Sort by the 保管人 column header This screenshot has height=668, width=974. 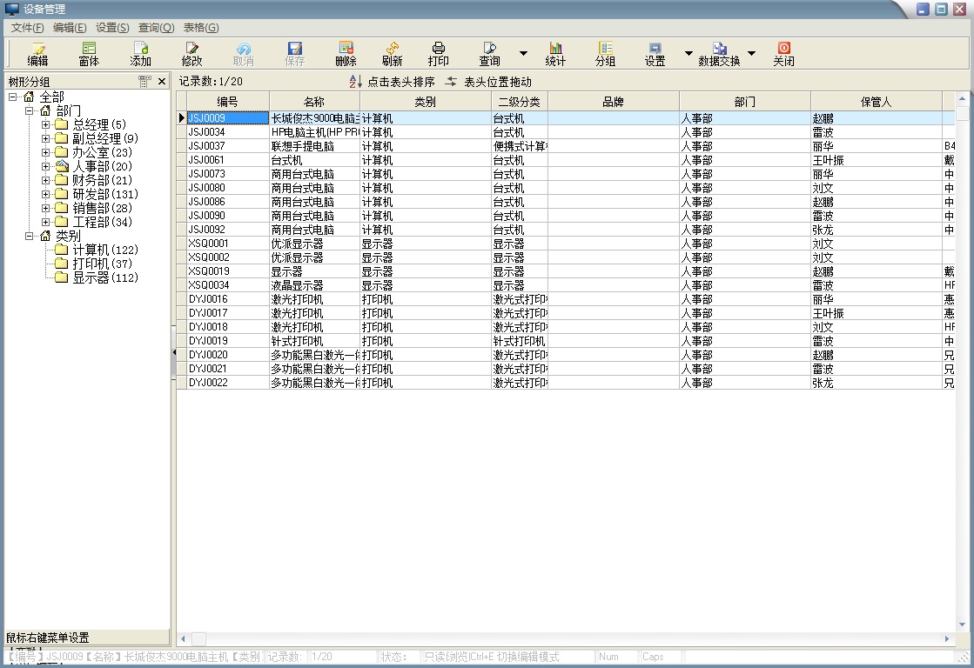(876, 102)
